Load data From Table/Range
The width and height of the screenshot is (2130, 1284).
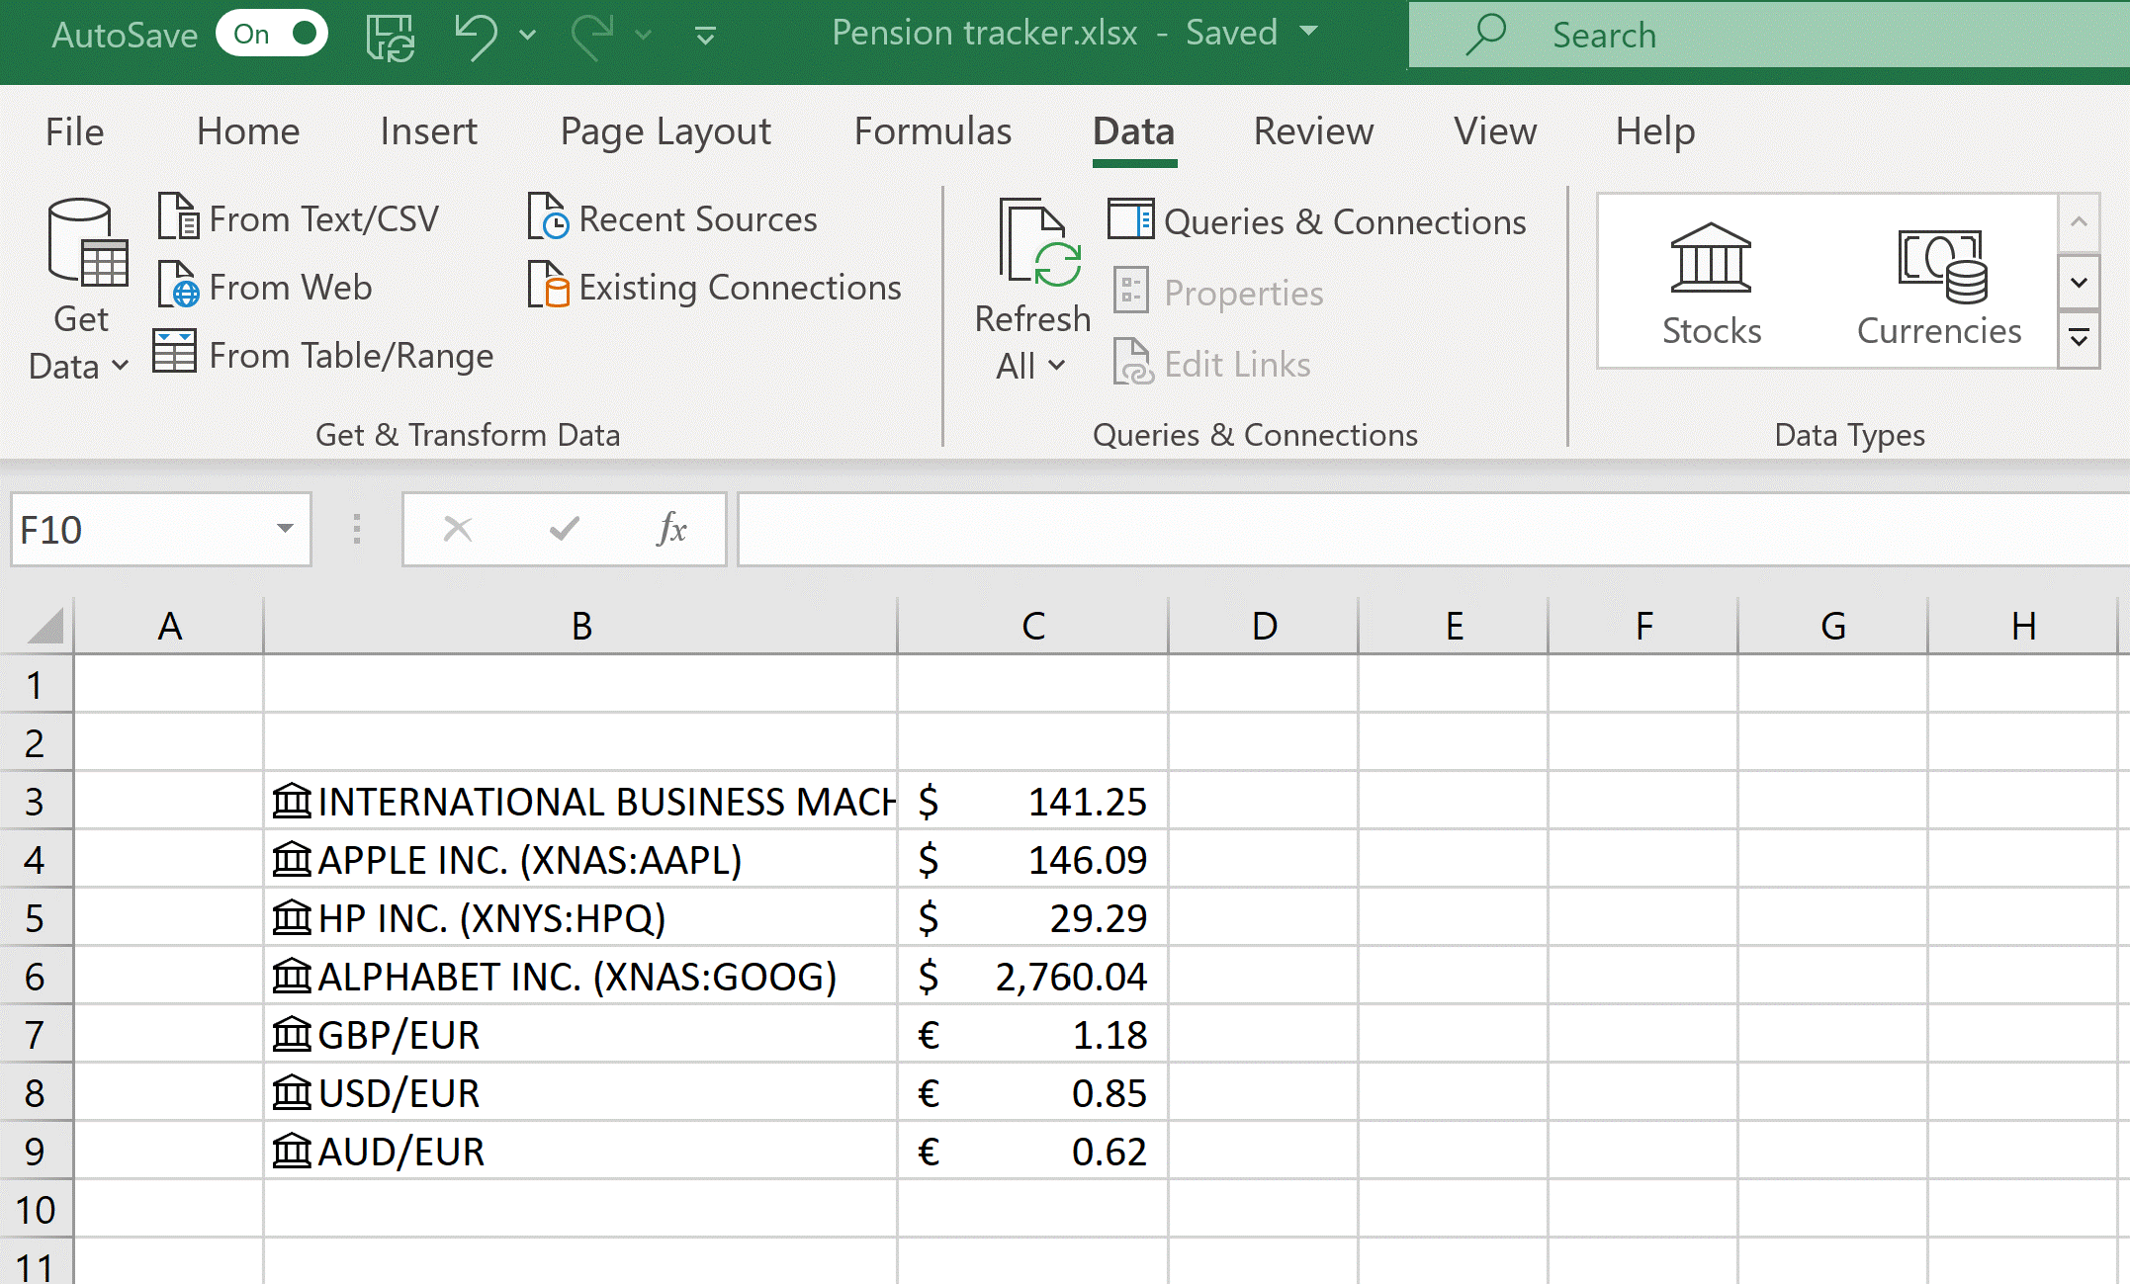[323, 355]
